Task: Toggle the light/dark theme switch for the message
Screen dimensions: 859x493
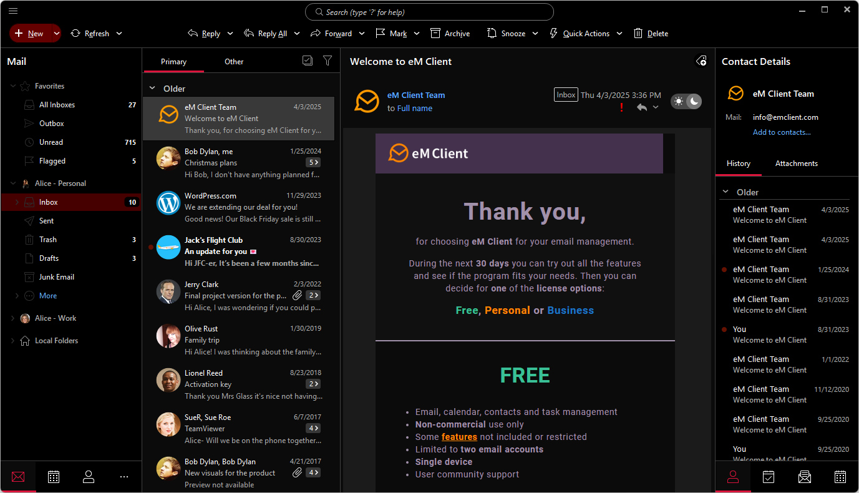Action: [686, 101]
